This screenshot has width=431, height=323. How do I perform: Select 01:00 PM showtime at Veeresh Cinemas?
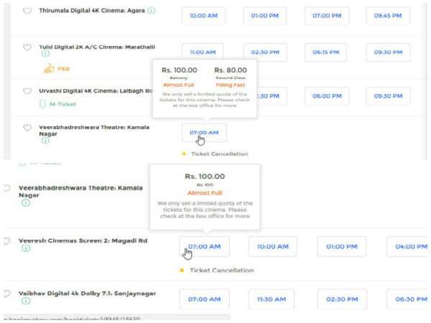click(341, 246)
